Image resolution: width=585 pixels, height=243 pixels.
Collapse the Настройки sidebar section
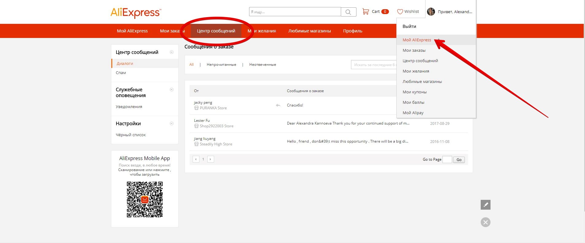coord(172,123)
